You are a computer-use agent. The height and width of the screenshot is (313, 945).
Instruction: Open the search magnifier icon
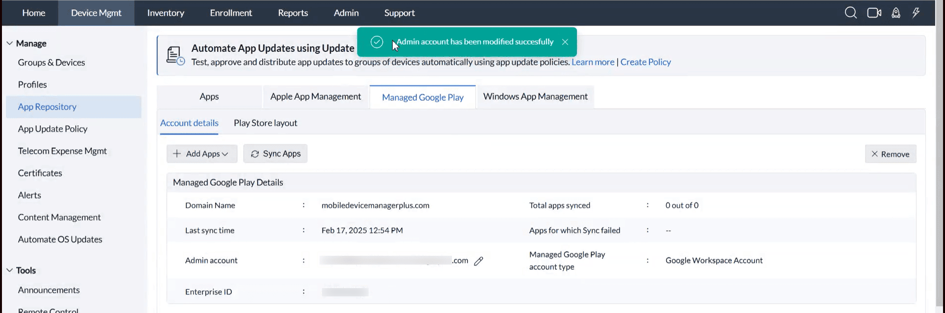[850, 13]
